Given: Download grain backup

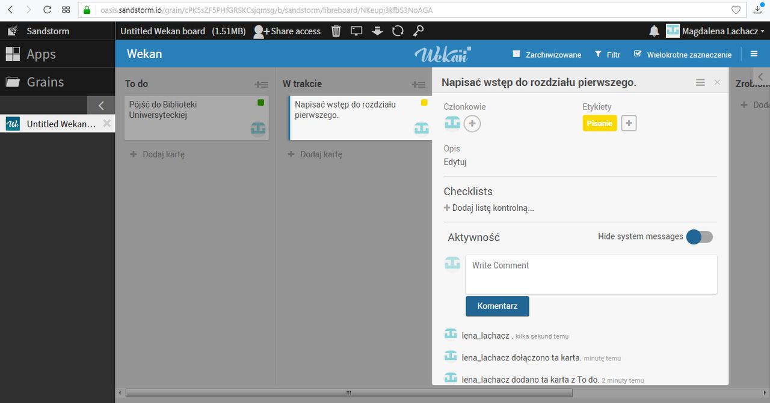Looking at the screenshot, I should (x=377, y=31).
